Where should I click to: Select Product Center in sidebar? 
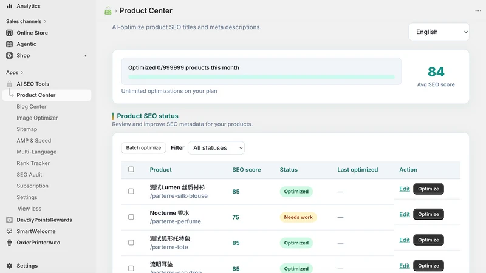(x=47, y=95)
